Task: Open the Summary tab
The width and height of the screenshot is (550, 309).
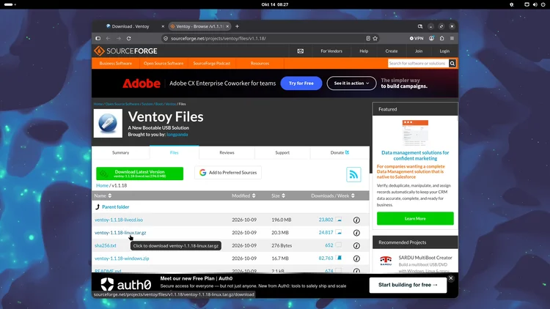Action: [x=121, y=153]
